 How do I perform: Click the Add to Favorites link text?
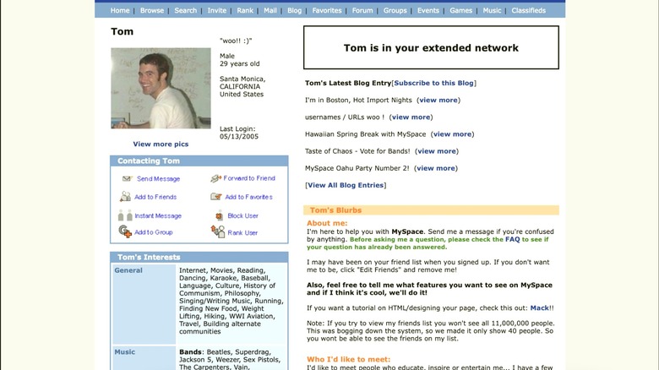[x=248, y=197]
